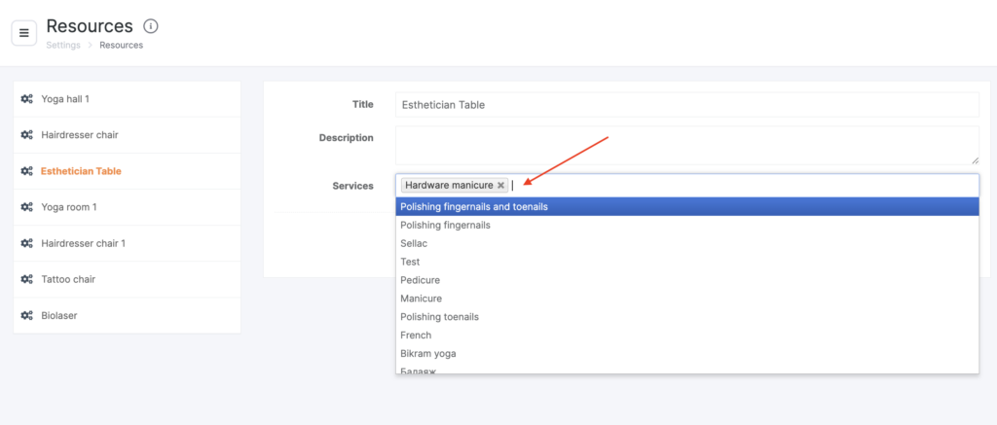This screenshot has width=997, height=425.
Task: Click the gears icon beside Biolaser
Action: point(27,316)
